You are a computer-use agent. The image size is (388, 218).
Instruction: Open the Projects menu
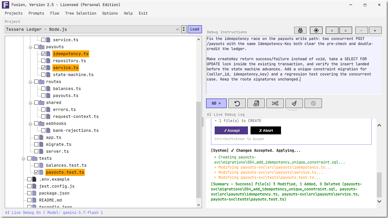pos(14,13)
